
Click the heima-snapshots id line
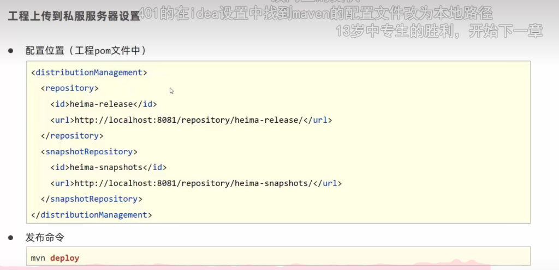tap(109, 167)
